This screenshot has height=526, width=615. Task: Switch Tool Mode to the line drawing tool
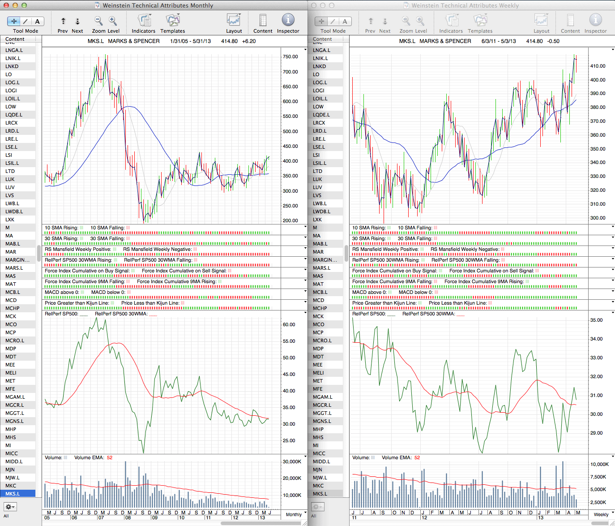tap(26, 22)
